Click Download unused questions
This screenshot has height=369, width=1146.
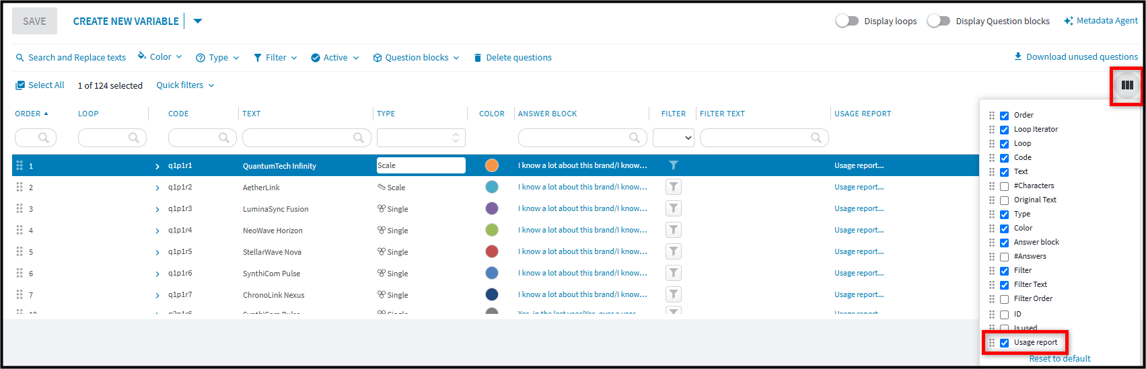pyautogui.click(x=1076, y=57)
